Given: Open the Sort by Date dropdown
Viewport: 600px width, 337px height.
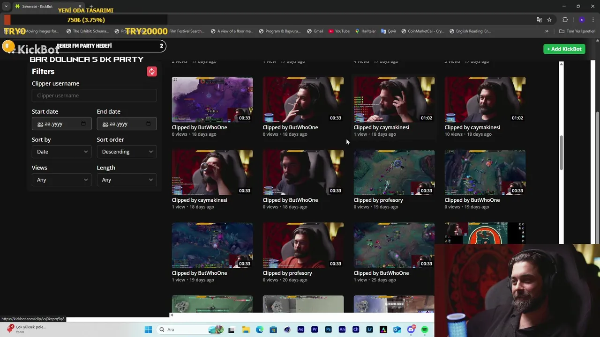Looking at the screenshot, I should (x=62, y=152).
